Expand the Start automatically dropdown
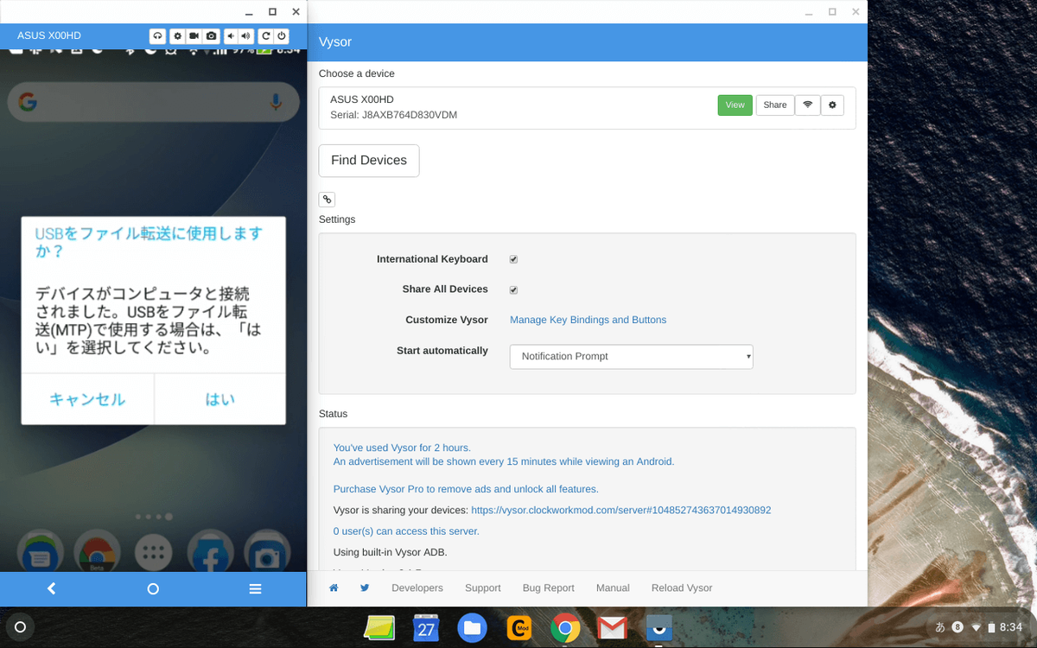 click(x=632, y=356)
